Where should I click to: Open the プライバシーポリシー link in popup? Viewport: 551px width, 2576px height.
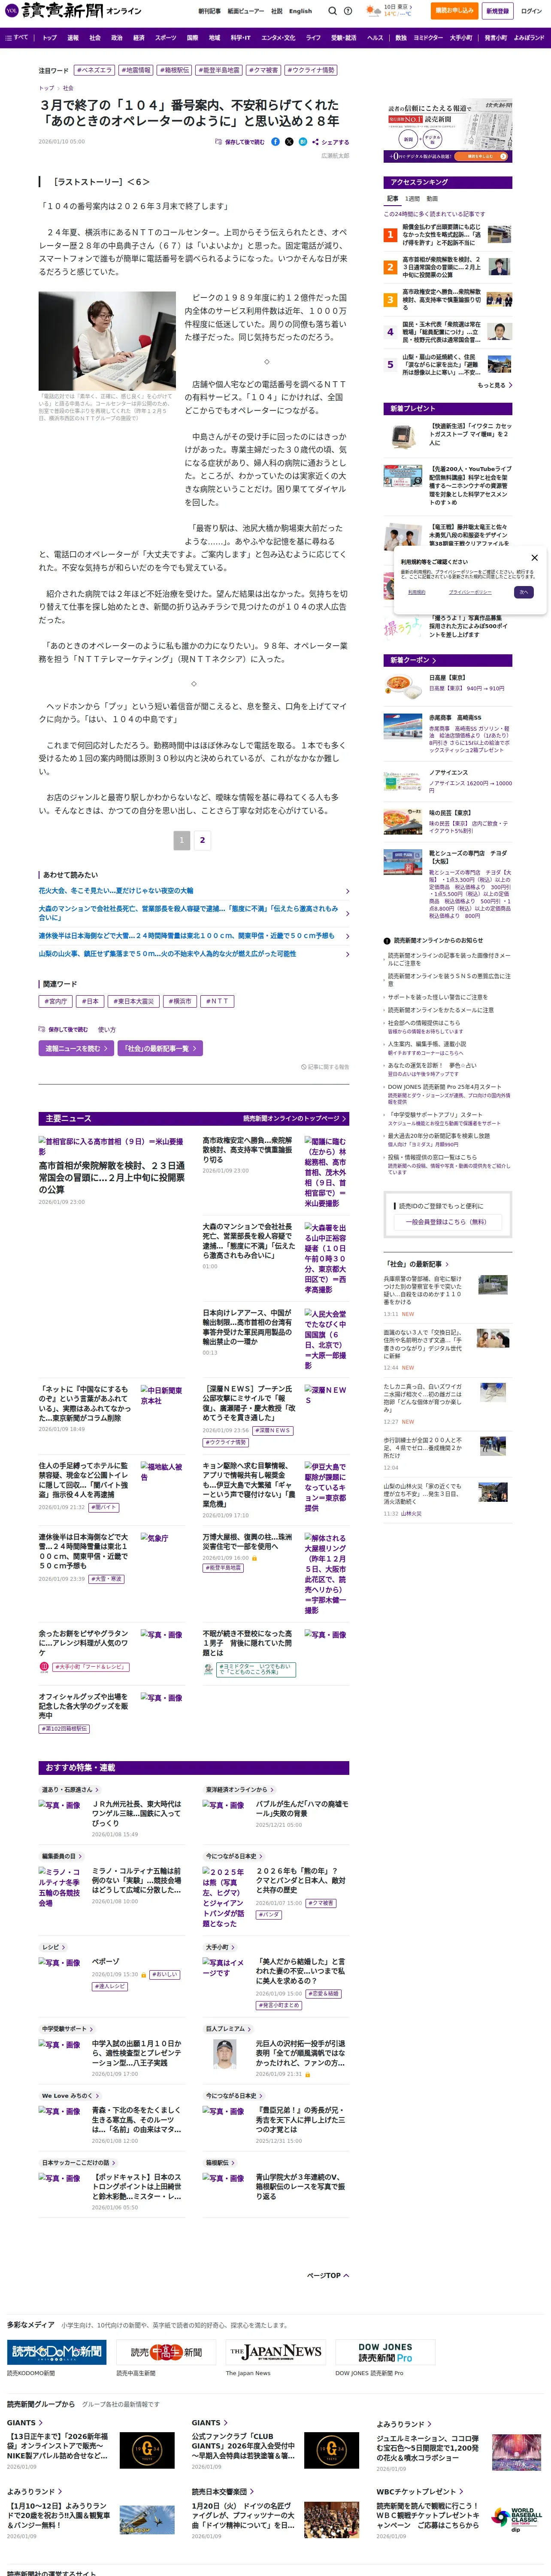coord(470,592)
